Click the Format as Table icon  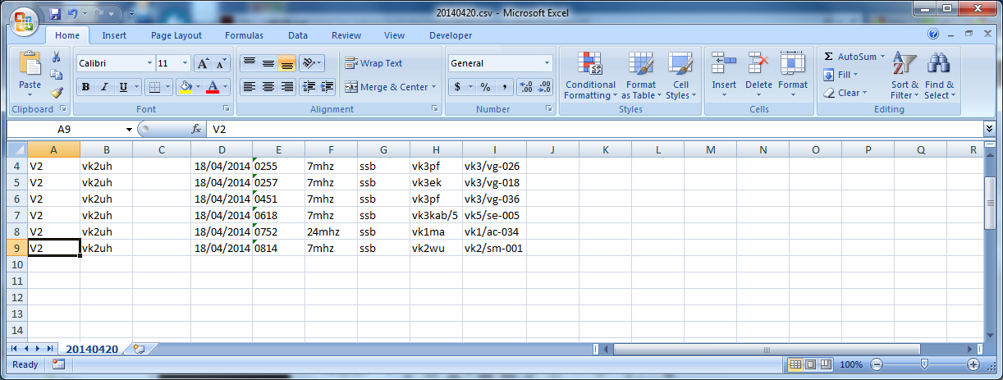[x=640, y=65]
